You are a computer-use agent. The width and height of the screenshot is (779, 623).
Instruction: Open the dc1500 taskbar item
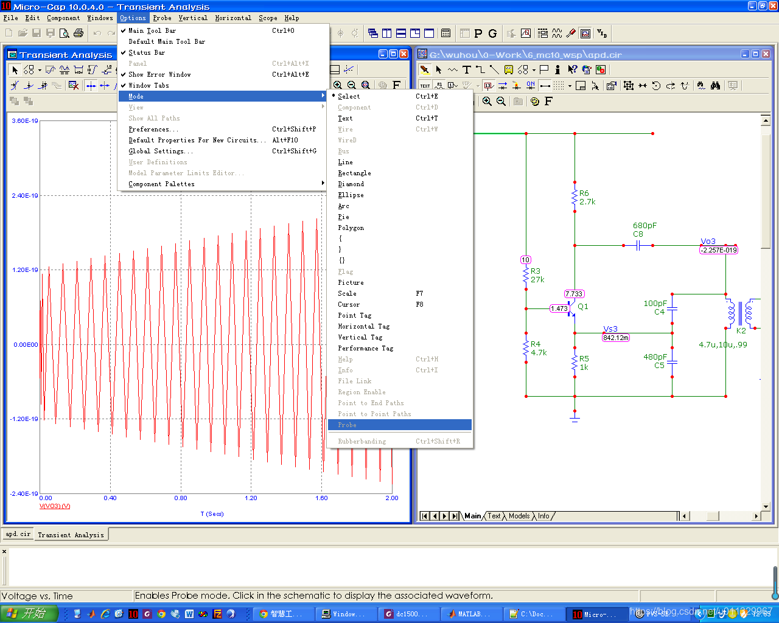coord(408,614)
